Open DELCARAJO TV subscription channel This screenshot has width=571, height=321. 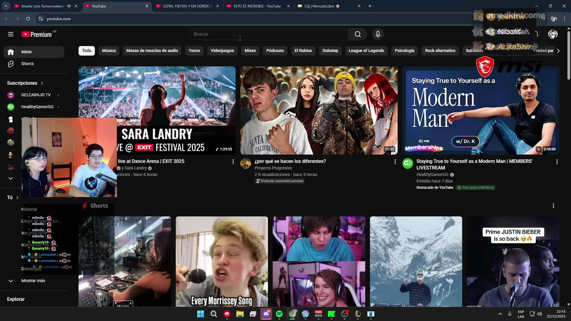(34, 95)
